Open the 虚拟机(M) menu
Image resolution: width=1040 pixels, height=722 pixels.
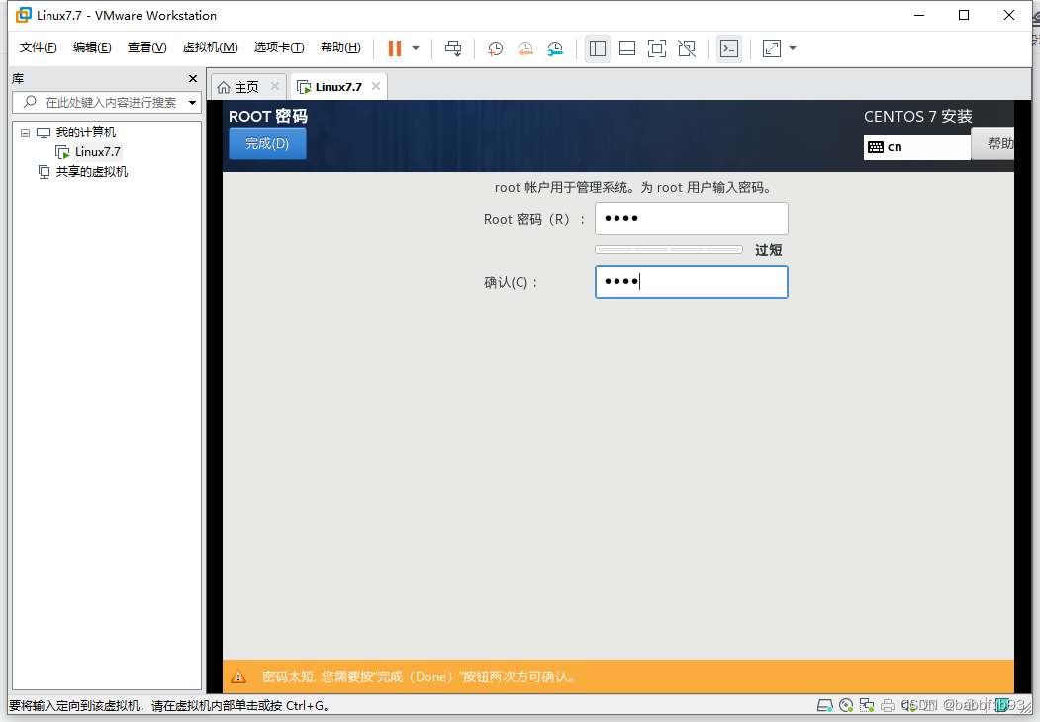click(x=210, y=47)
